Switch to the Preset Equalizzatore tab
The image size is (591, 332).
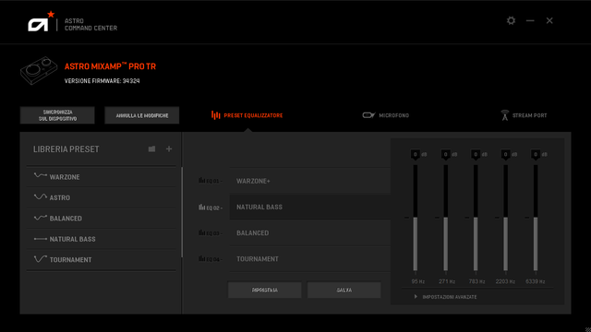tap(247, 115)
